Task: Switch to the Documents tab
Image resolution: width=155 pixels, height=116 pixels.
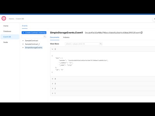Action: [x=55, y=37]
